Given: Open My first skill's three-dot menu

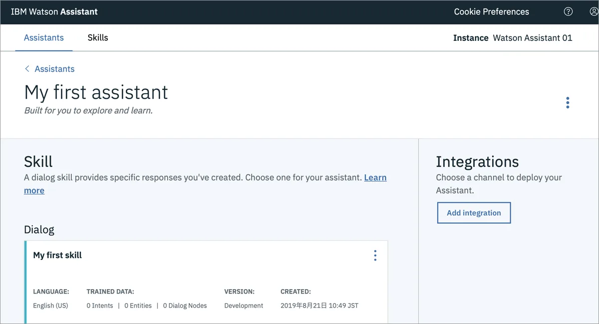Looking at the screenshot, I should (375, 255).
